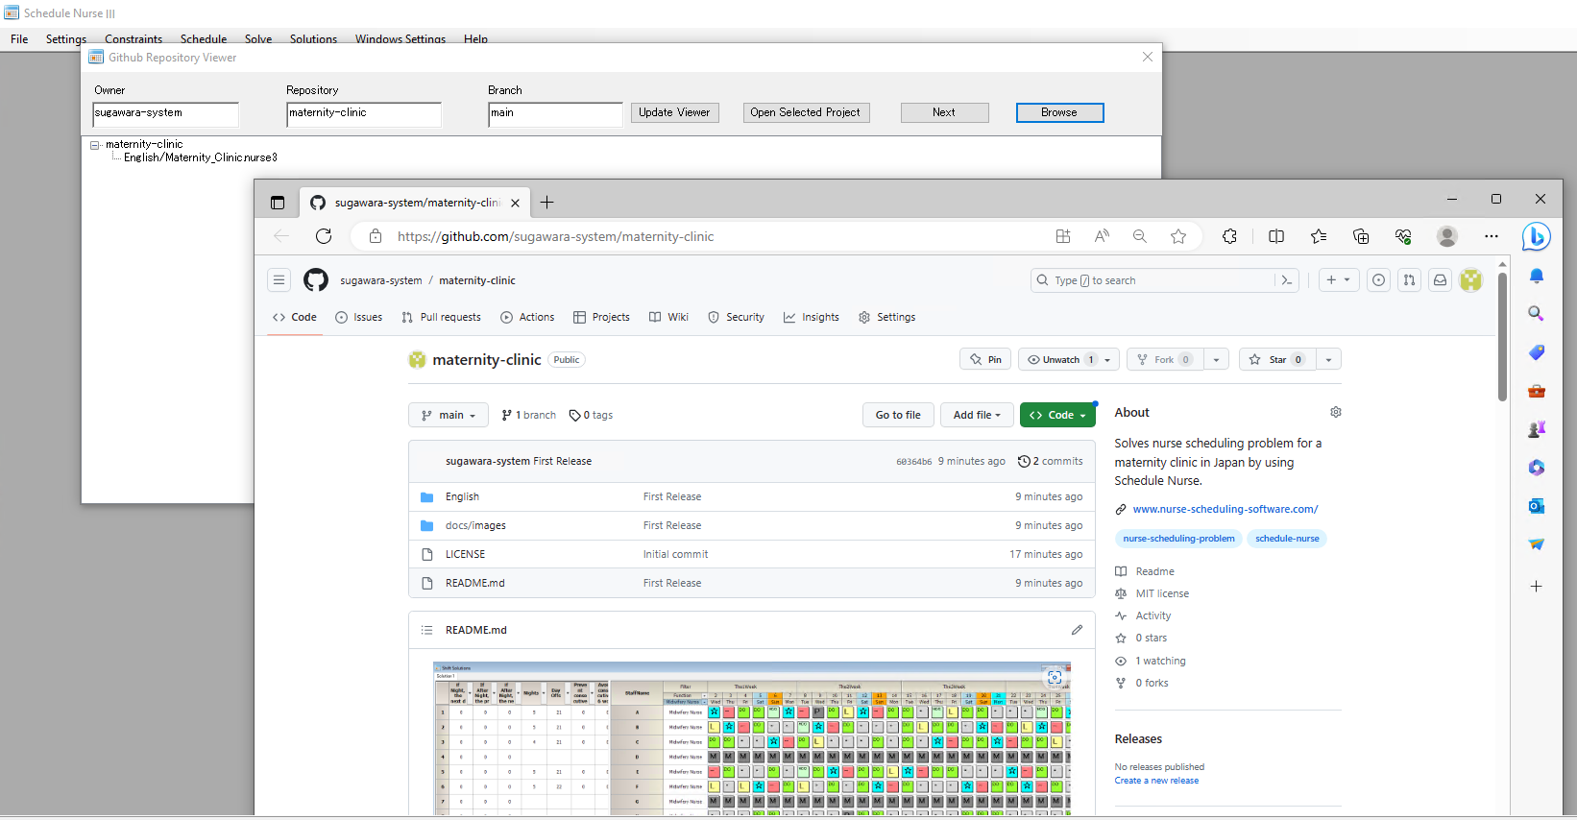Screen dimensions: 1577x820
Task: Go to GitHub homepage logo
Action: pyautogui.click(x=316, y=280)
